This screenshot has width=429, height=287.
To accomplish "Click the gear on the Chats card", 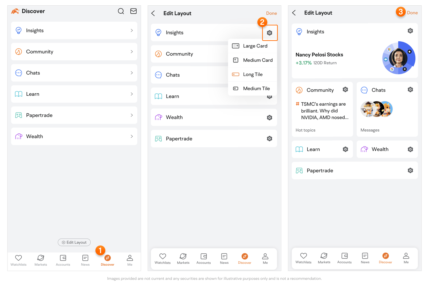I will pos(410,90).
